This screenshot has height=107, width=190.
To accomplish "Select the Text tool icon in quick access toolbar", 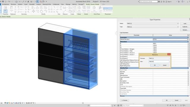I will (28, 1).
